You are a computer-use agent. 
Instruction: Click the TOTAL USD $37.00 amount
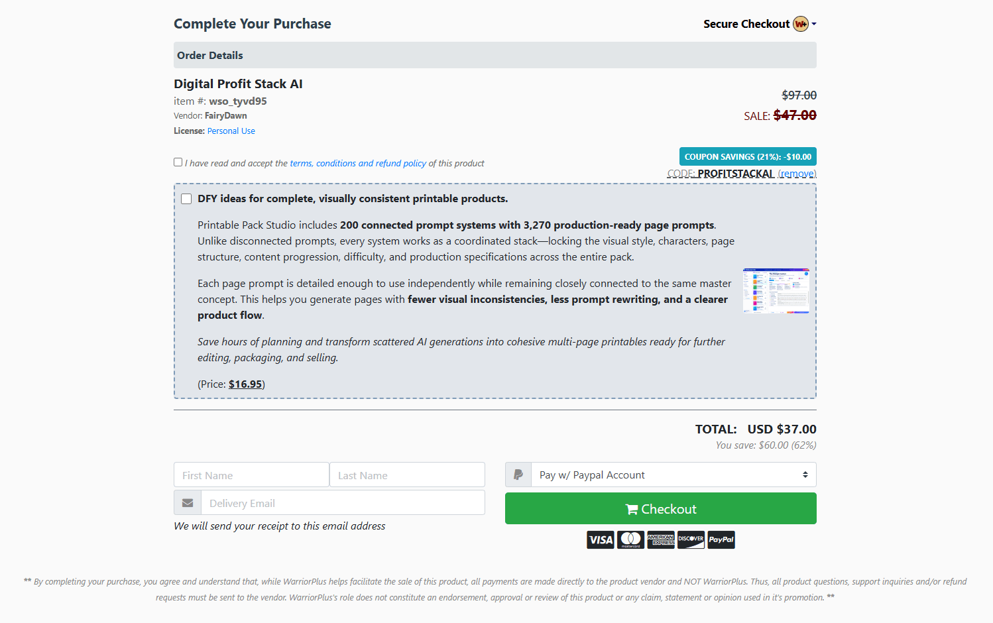756,429
